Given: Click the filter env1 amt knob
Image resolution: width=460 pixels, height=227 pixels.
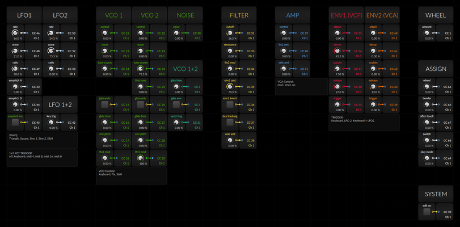Looking at the screenshot, I should (230, 87).
